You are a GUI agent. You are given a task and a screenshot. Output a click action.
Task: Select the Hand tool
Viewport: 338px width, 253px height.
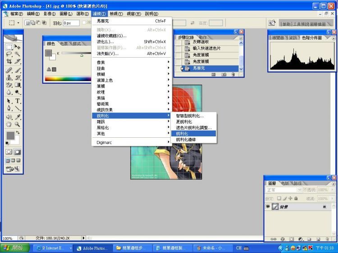(x=9, y=124)
